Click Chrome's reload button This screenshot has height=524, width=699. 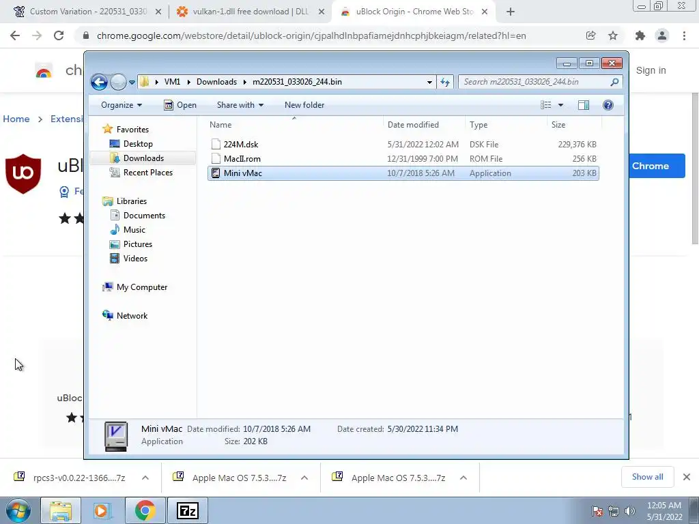coord(59,35)
